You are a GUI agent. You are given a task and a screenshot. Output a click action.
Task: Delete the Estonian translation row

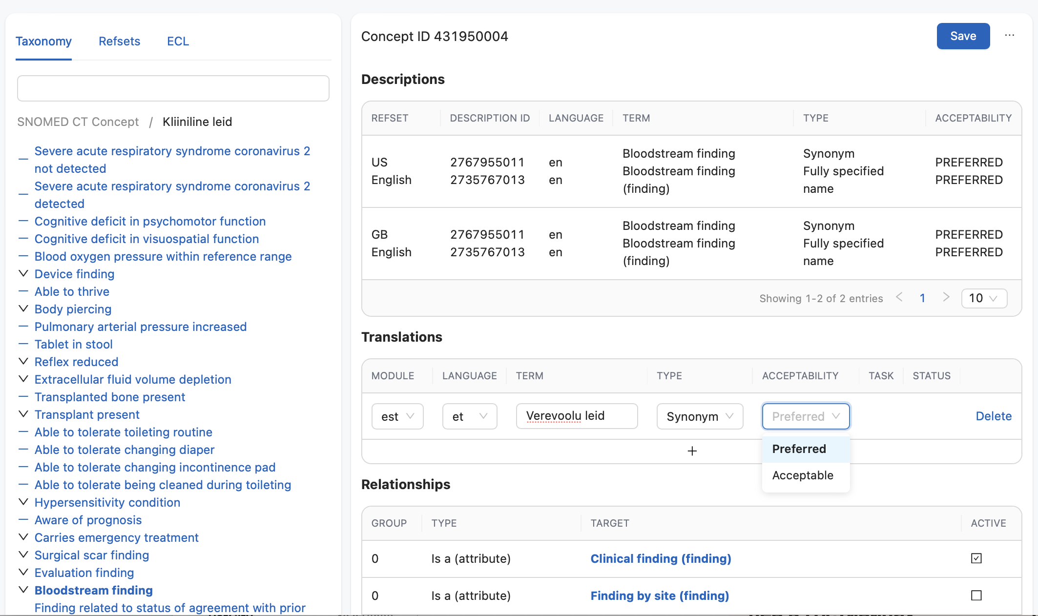994,416
